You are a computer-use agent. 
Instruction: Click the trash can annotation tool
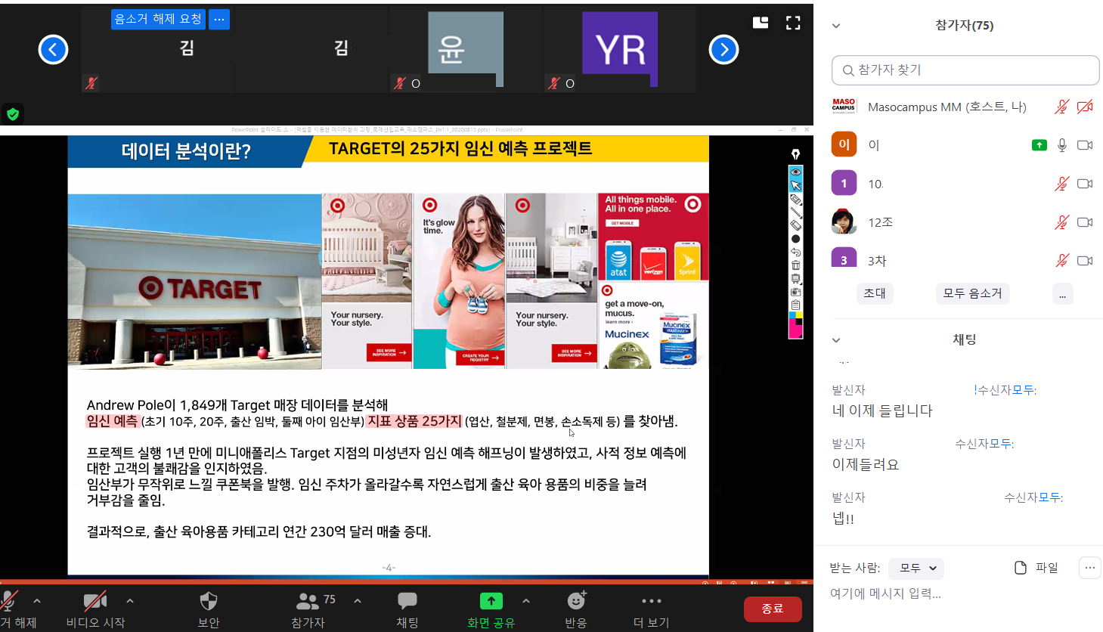795,265
